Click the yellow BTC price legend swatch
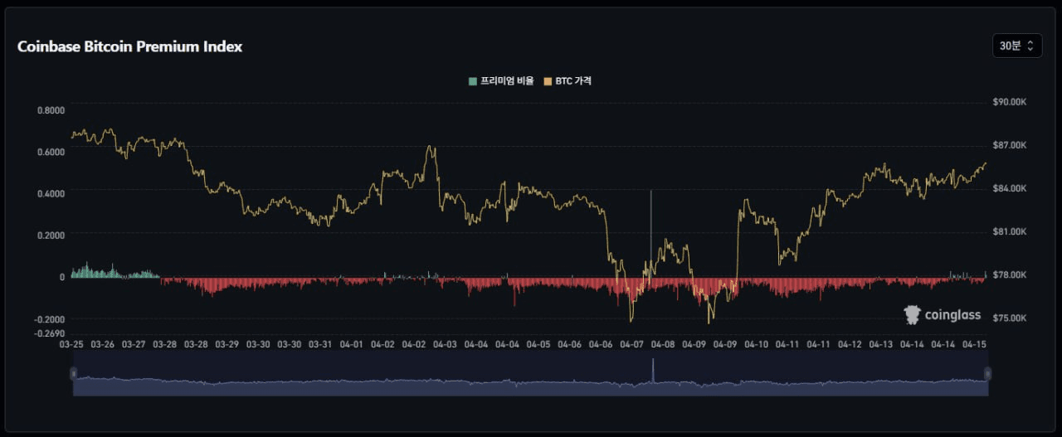 coord(548,81)
